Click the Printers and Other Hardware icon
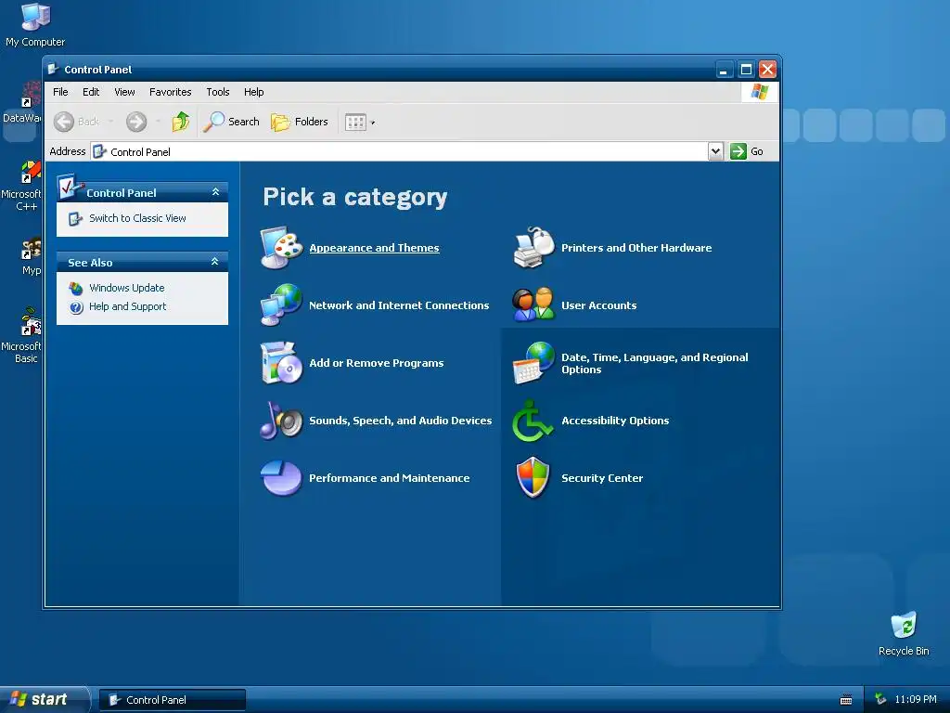 (533, 247)
